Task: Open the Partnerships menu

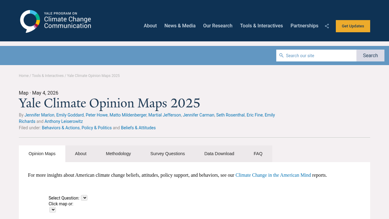Action: click(x=304, y=26)
